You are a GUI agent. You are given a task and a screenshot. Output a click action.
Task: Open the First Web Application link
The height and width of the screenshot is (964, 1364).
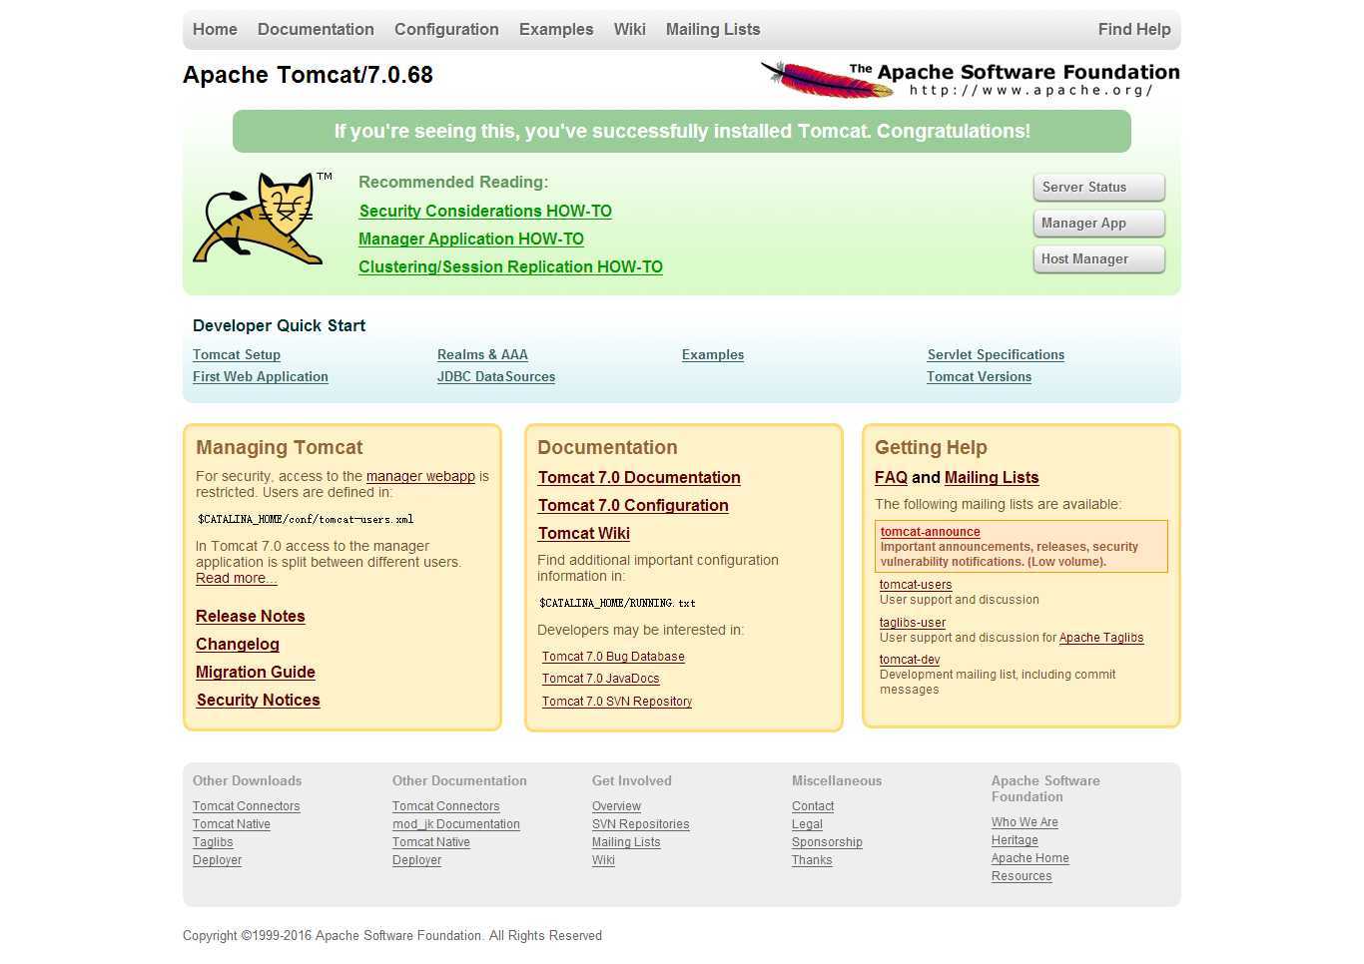[x=261, y=377]
